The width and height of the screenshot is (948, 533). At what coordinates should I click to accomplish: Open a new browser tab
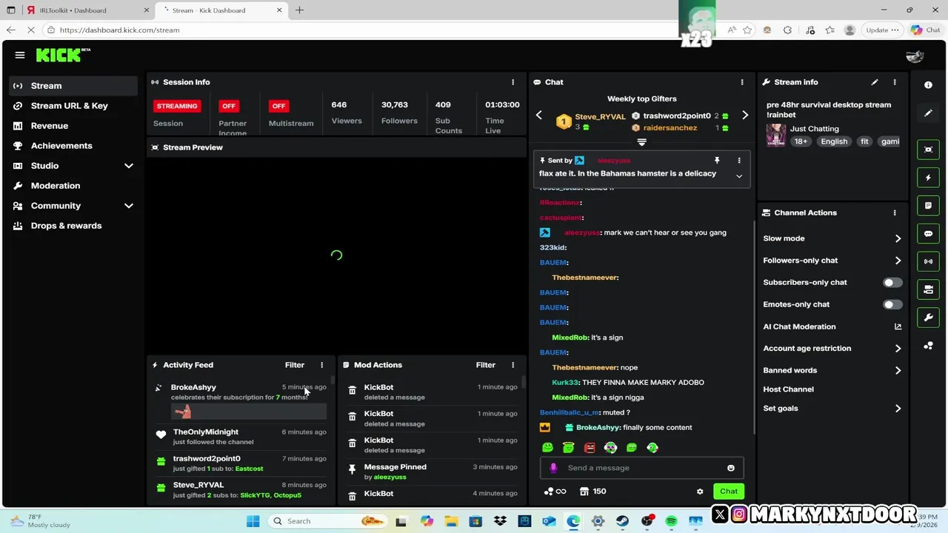point(299,10)
